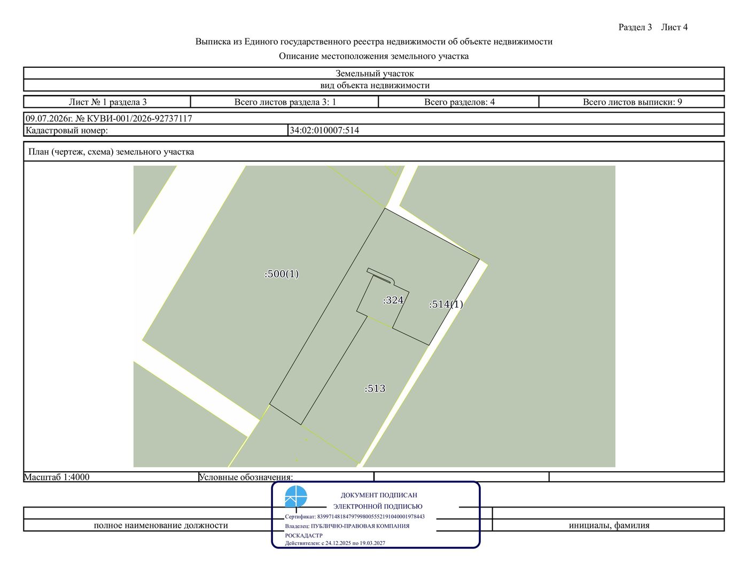Click the 'Всего листов выписки: 9' cell
Image resolution: width=748 pixels, height=578 pixels.
(x=632, y=102)
